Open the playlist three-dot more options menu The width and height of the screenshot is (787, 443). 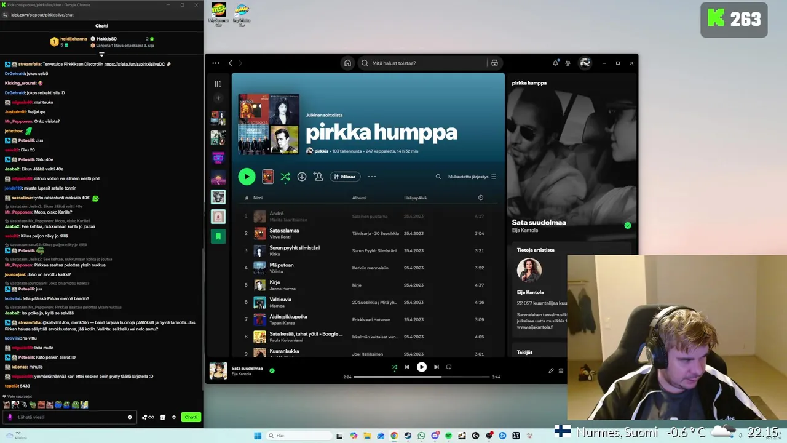372,177
